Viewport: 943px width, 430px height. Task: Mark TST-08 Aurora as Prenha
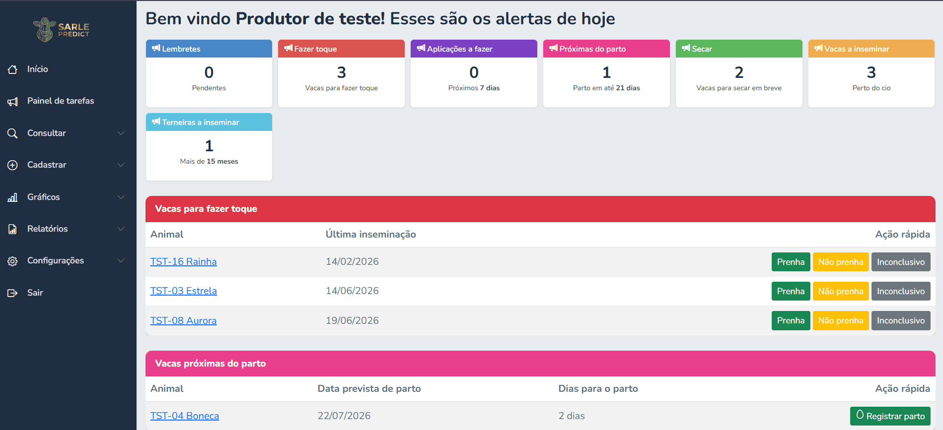[x=791, y=320]
